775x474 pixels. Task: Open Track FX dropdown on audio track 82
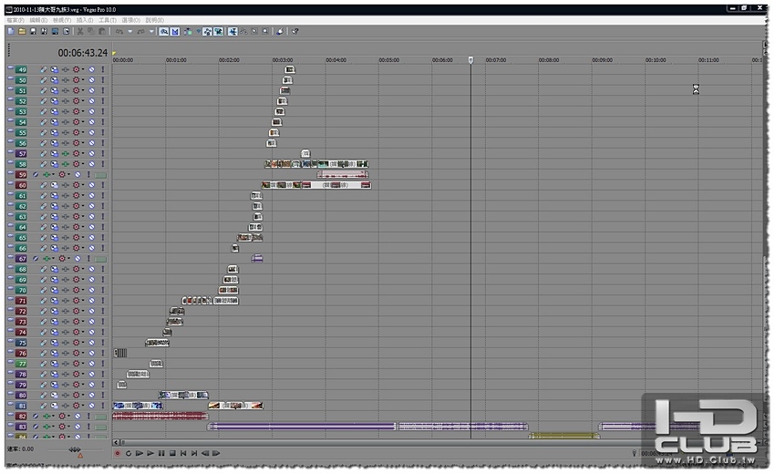click(54, 417)
